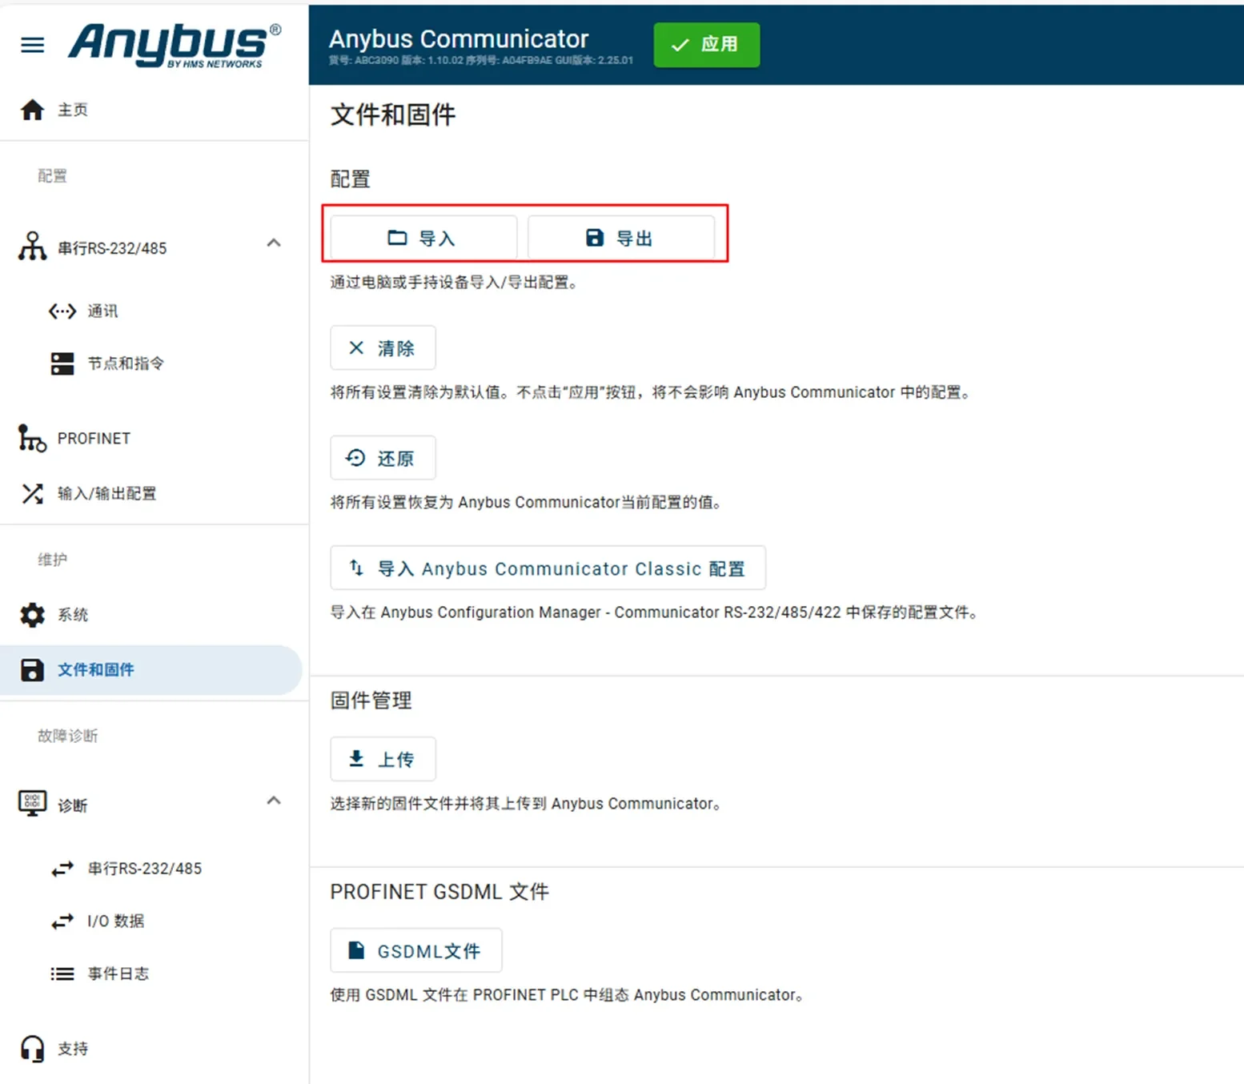This screenshot has height=1084, width=1244.
Task: Click the 事件日志 list icon
Action: [63, 974]
